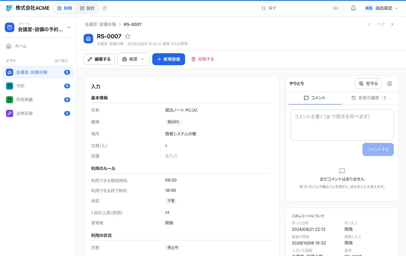Click the space calendar icon
The height and width of the screenshot is (256, 406).
10,27
